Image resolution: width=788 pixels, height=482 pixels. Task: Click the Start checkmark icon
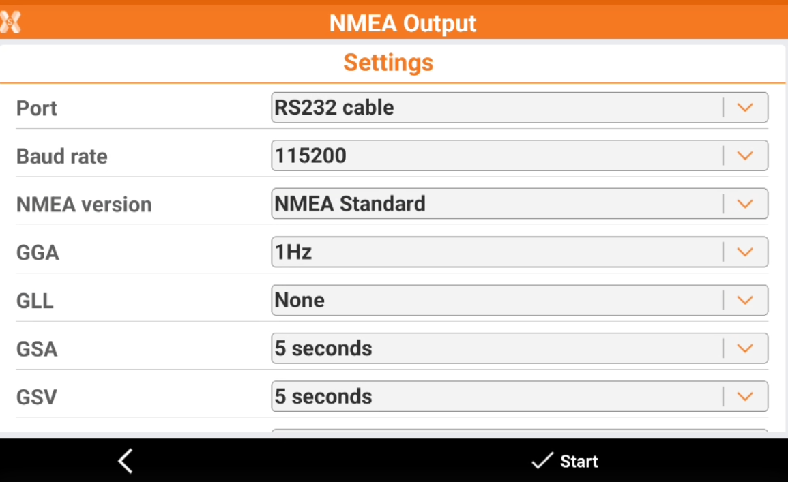(x=542, y=462)
